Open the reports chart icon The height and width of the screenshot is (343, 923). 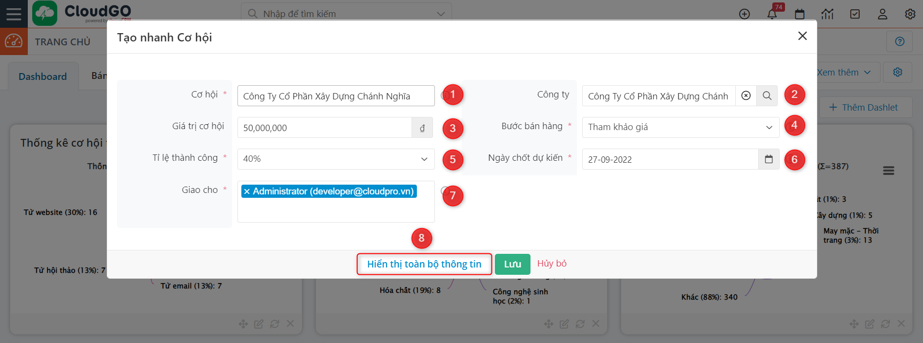[x=827, y=14]
